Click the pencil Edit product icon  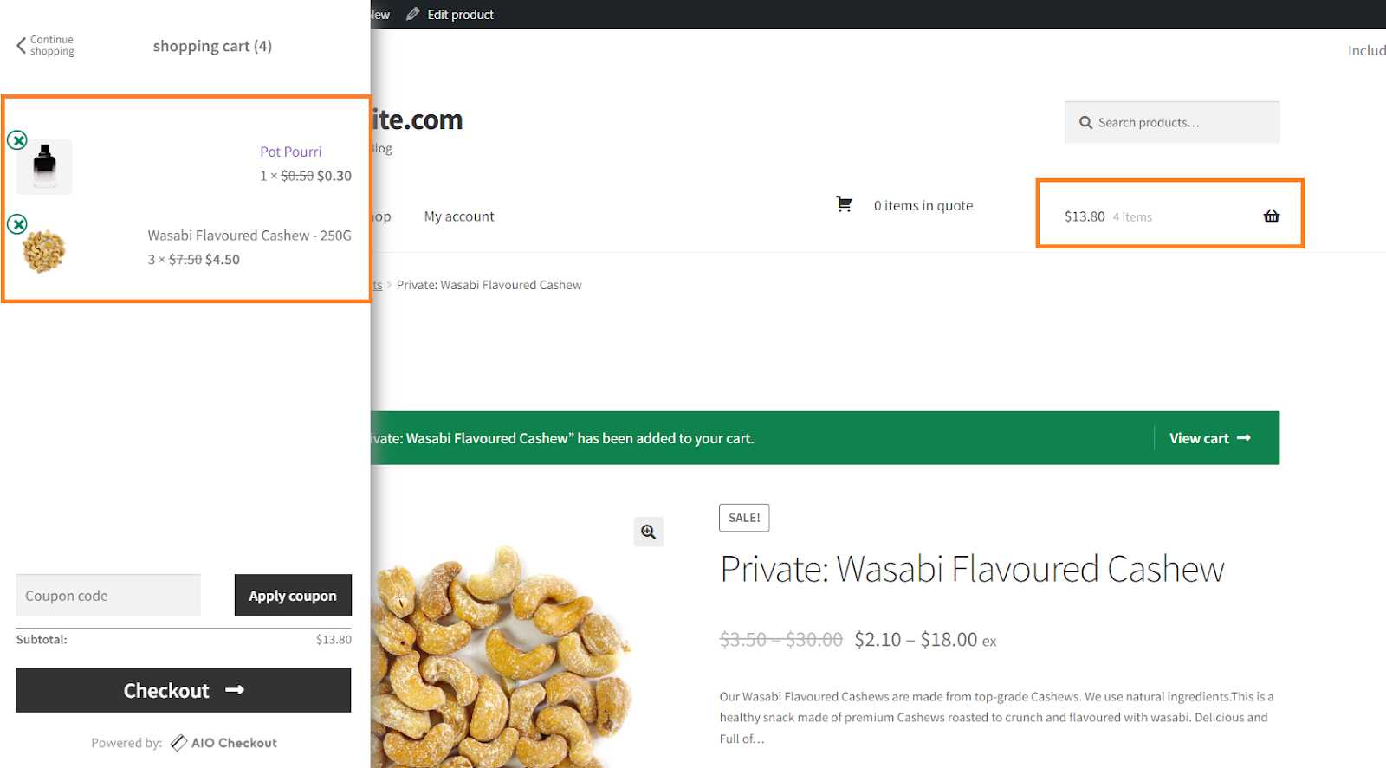point(413,14)
